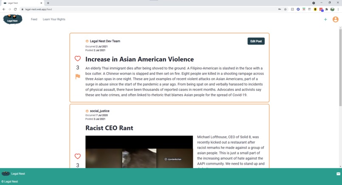342x185 pixels.
Task: Open Legal Nest Dev Team author profile
Action: (x=105, y=41)
